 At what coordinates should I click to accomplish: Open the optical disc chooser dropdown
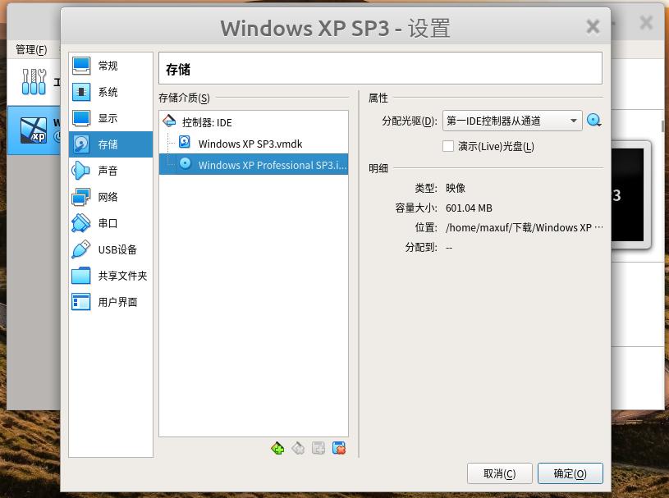click(x=593, y=120)
